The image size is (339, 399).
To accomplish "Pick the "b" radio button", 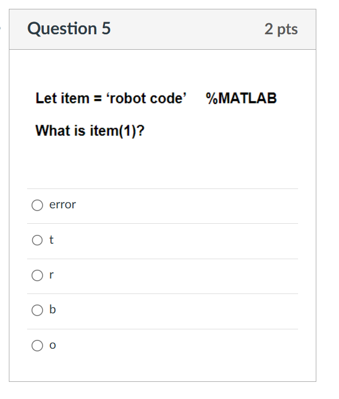I will pos(37,310).
